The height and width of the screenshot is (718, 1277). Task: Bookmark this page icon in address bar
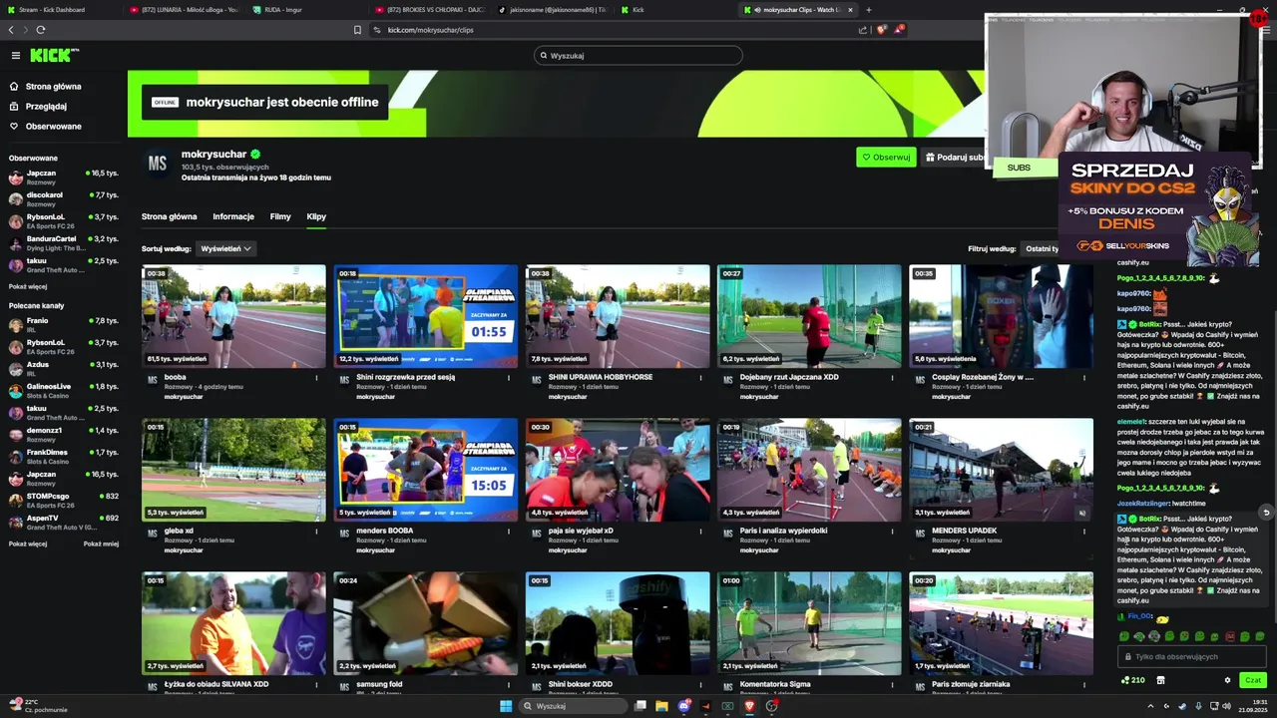click(x=357, y=30)
